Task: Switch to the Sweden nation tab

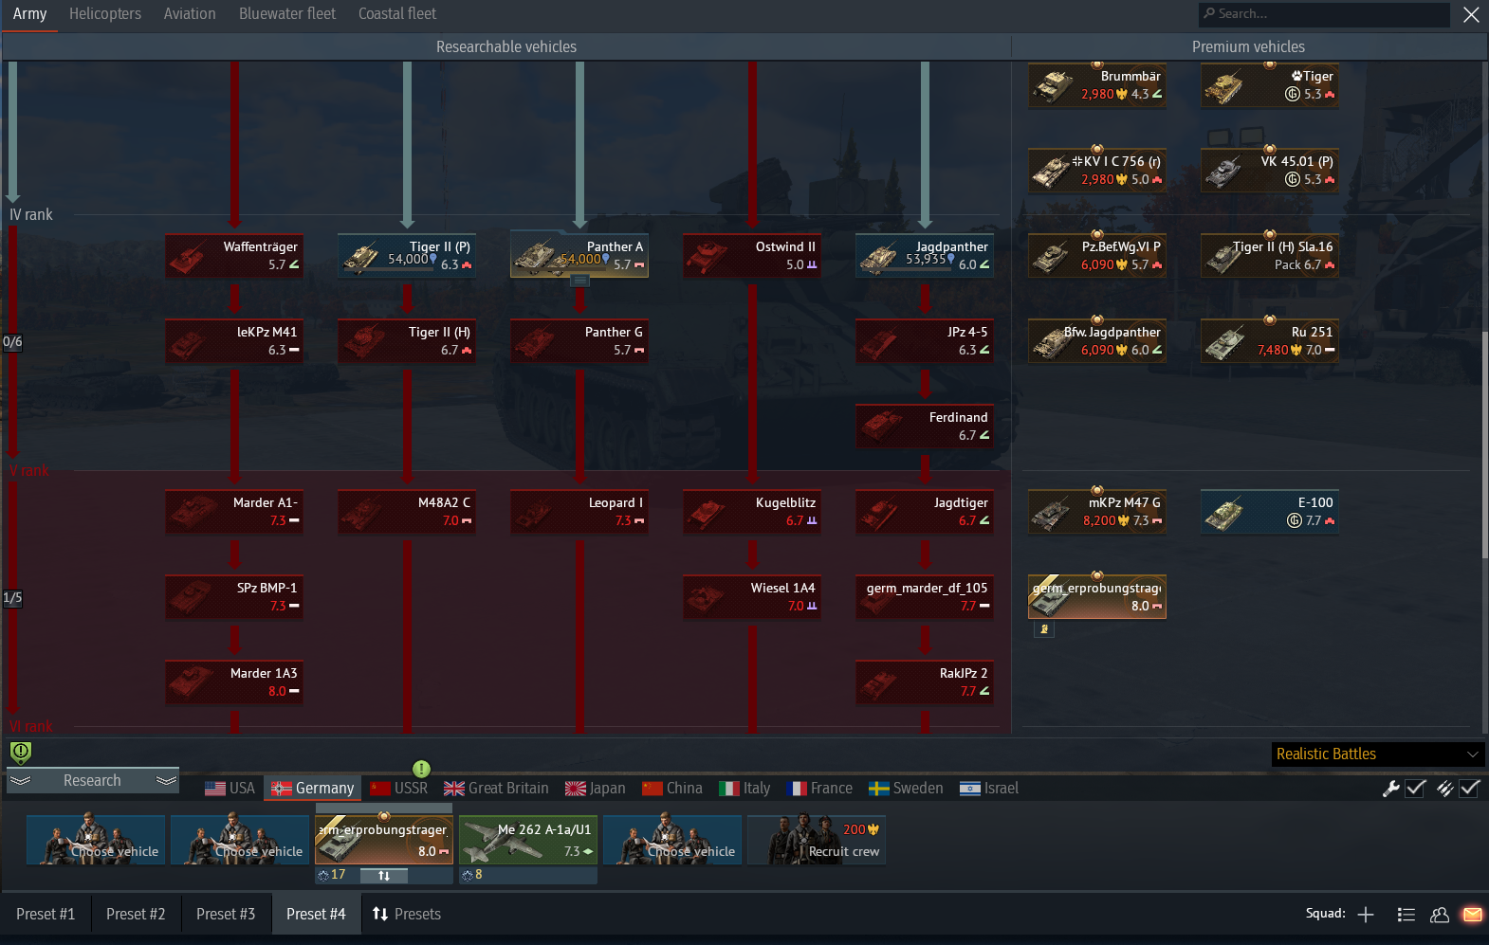Action: [x=906, y=789]
